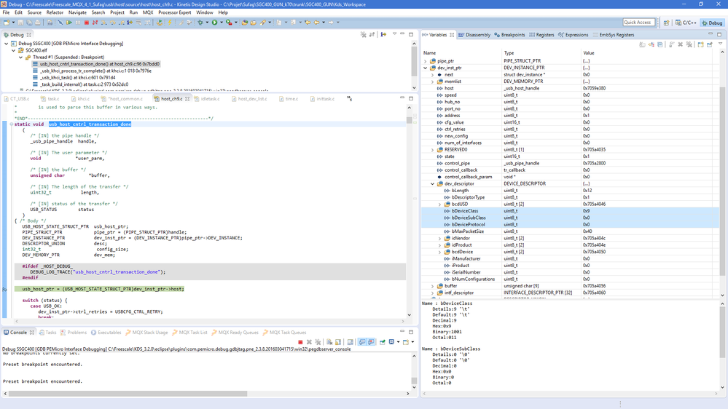
Task: Click the Show Type Names icon in Variables
Action: point(642,44)
